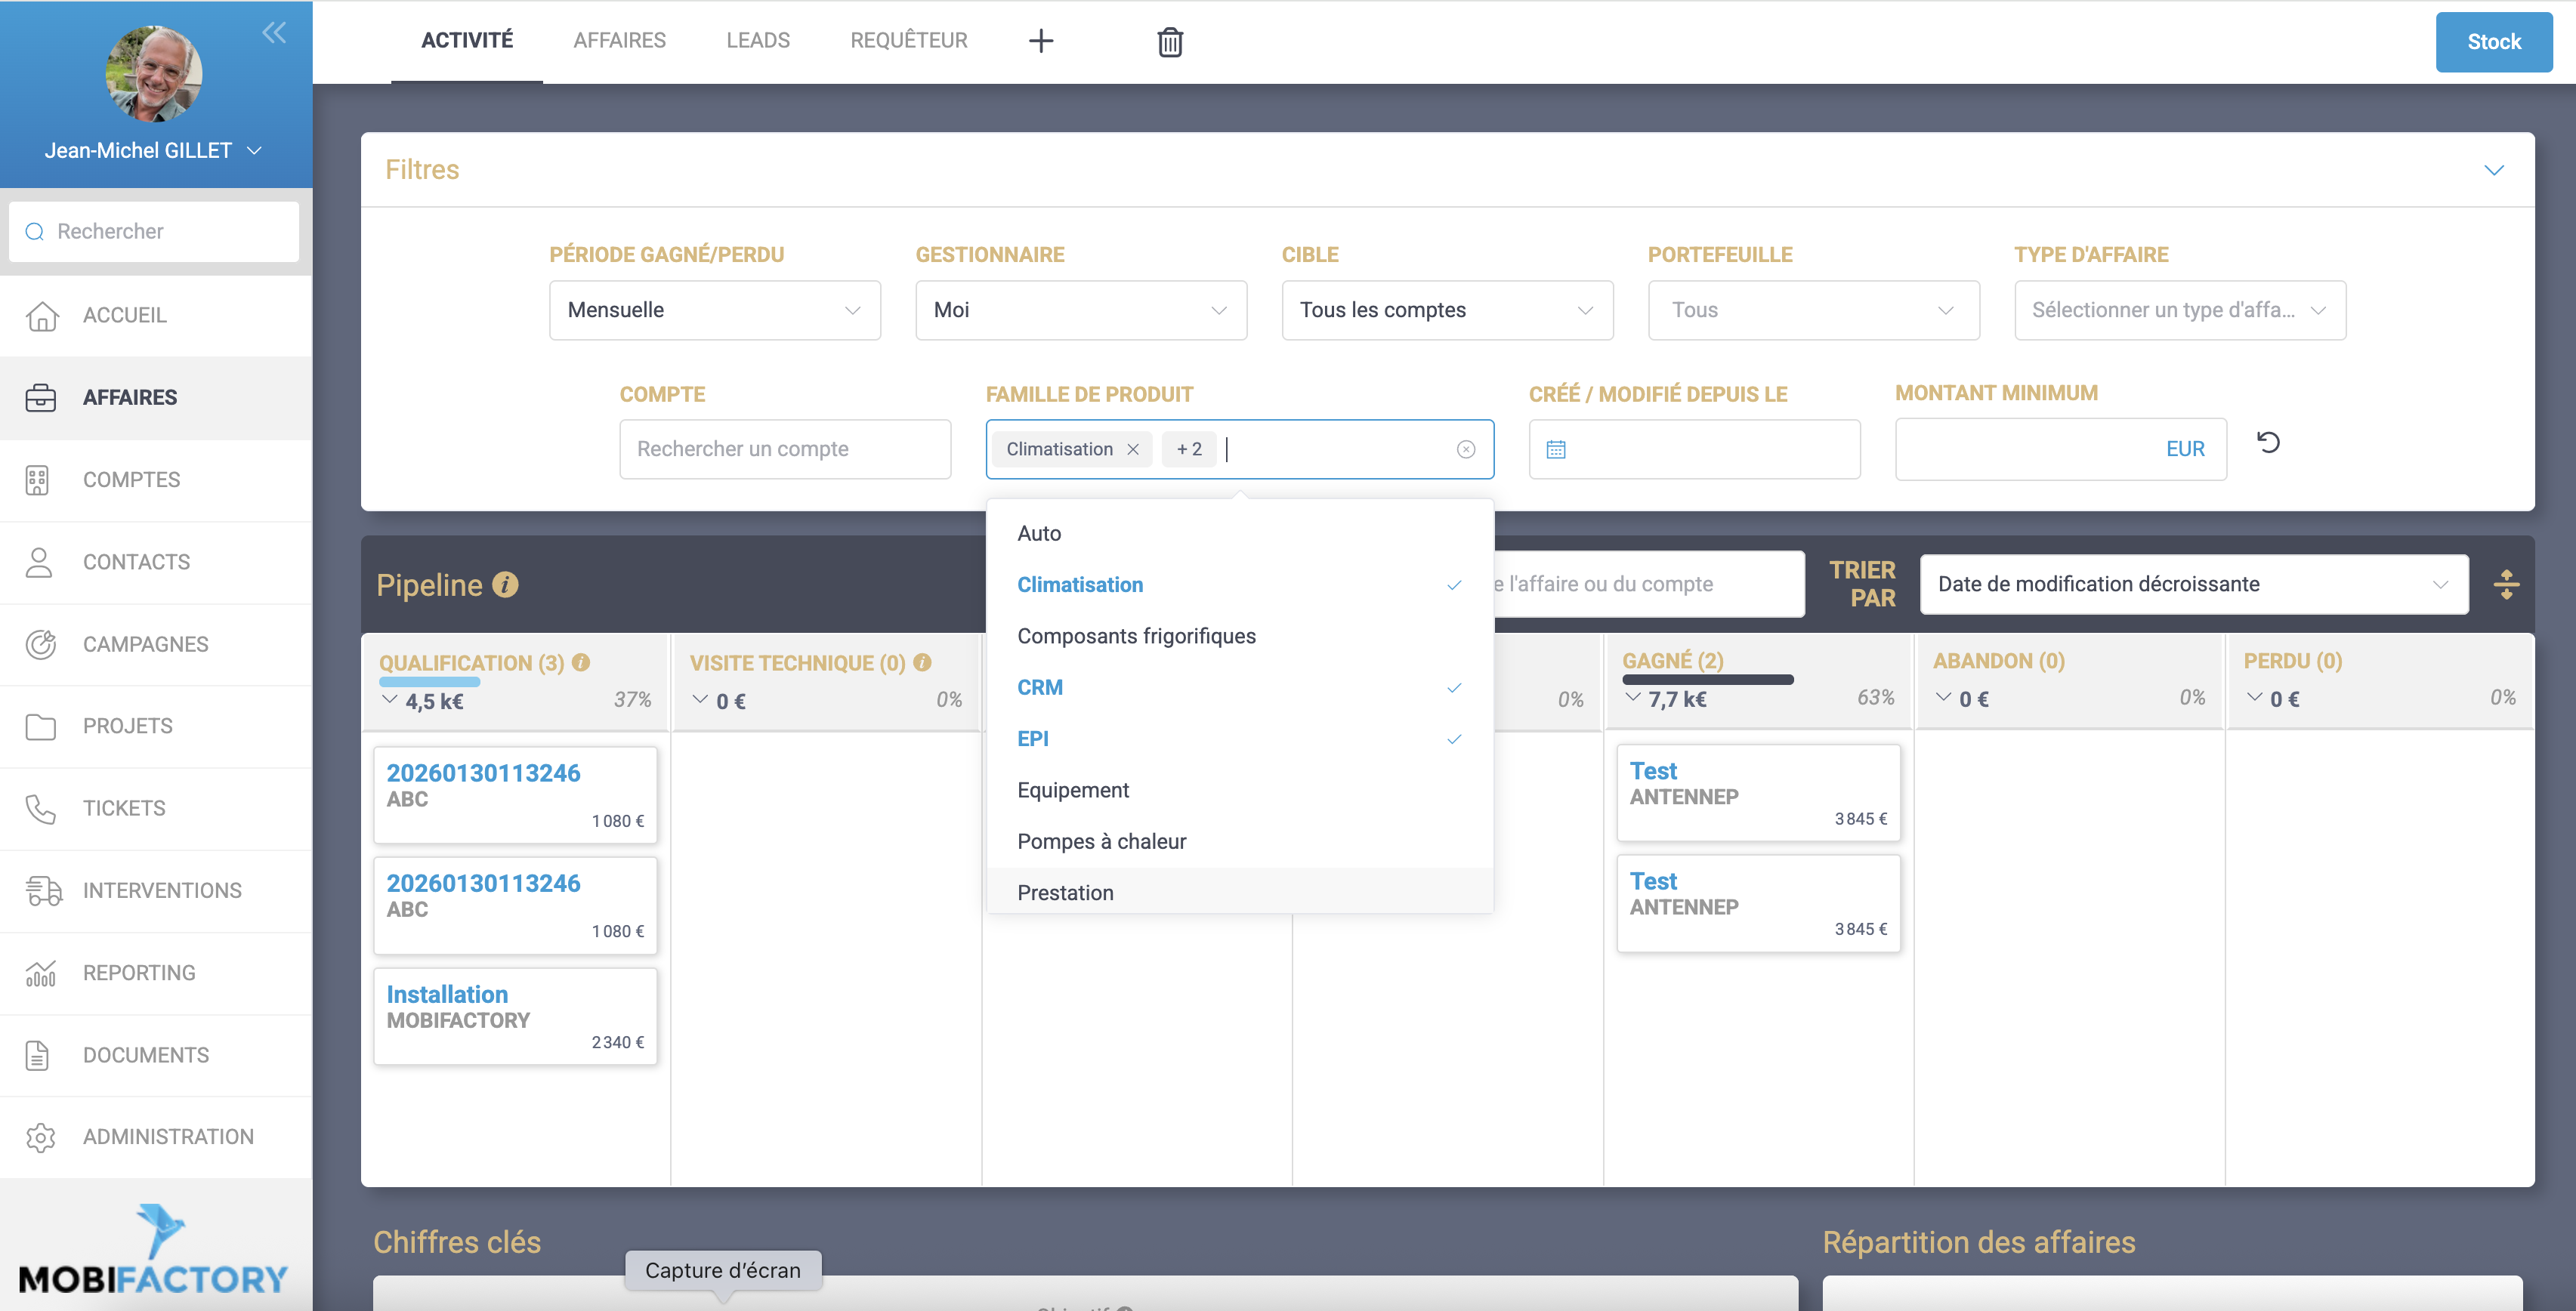Switch to the LEADS tab
Image resolution: width=2576 pixels, height=1311 pixels.
pos(757,41)
